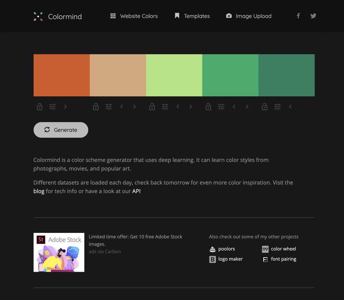Move tan color left with chevron
This screenshot has width=344, height=300.
[122, 107]
